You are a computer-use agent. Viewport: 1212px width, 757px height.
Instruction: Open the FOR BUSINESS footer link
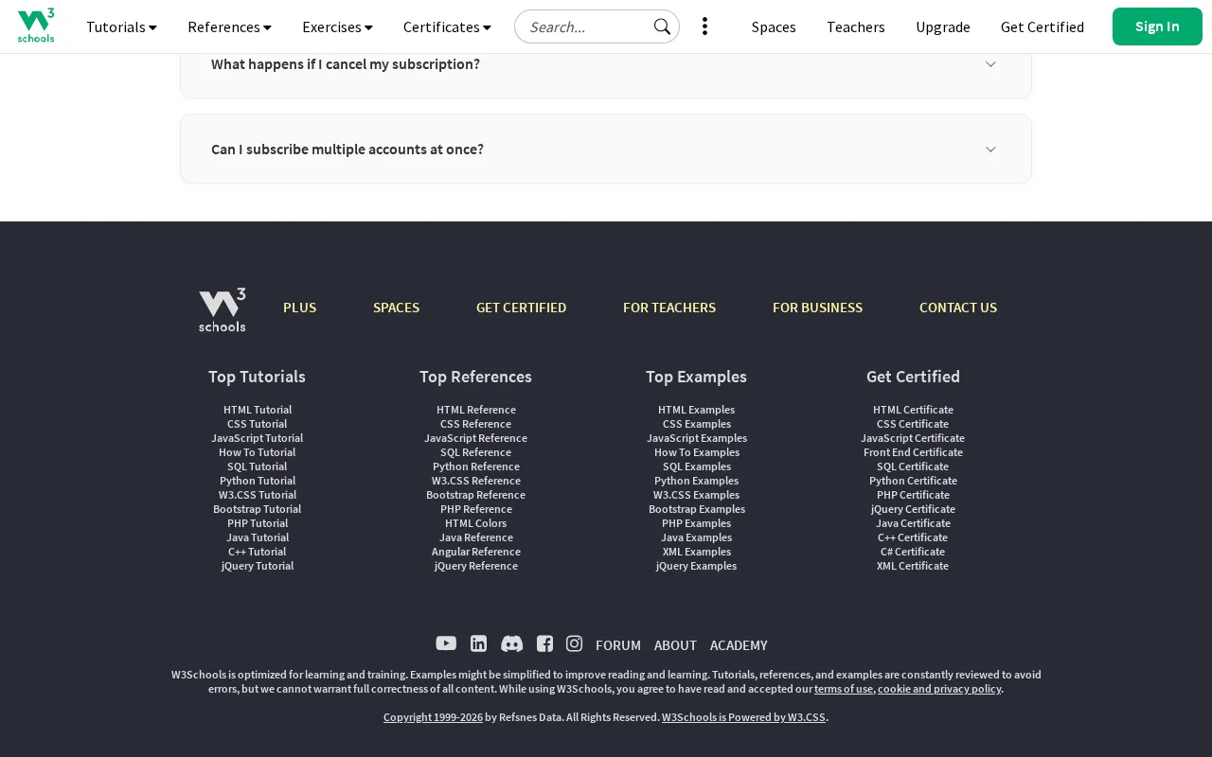(817, 308)
